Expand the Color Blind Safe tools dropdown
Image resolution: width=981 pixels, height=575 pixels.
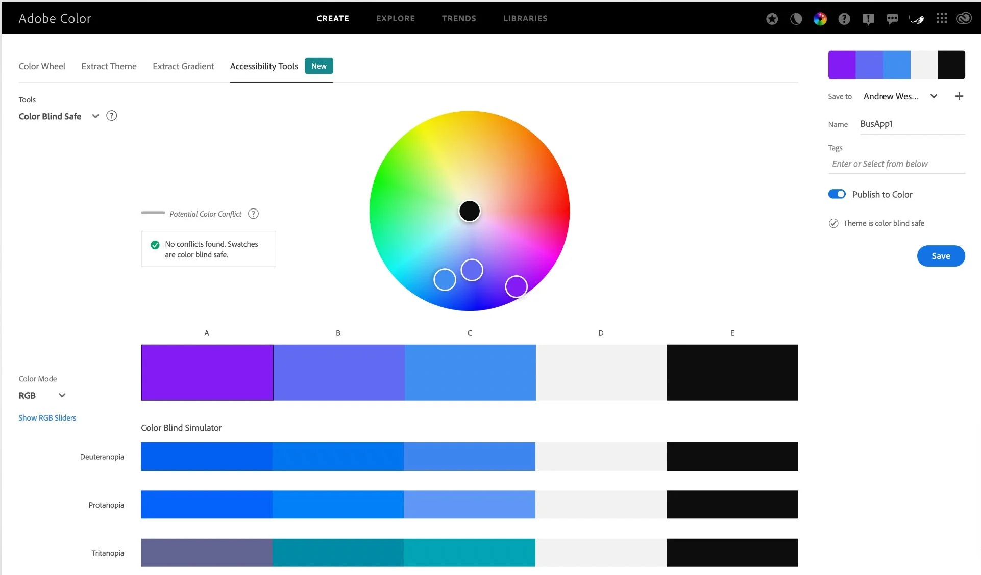click(95, 116)
